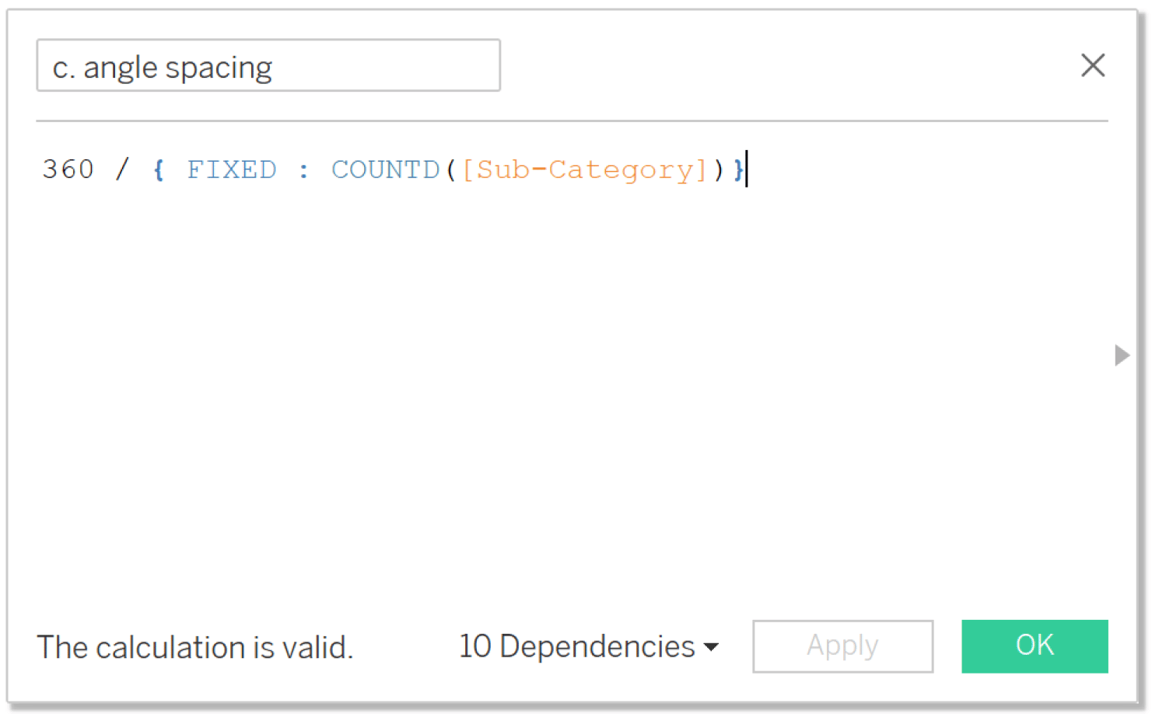Click the opening curly brace before FIXED
The height and width of the screenshot is (714, 1152).
coord(159,170)
